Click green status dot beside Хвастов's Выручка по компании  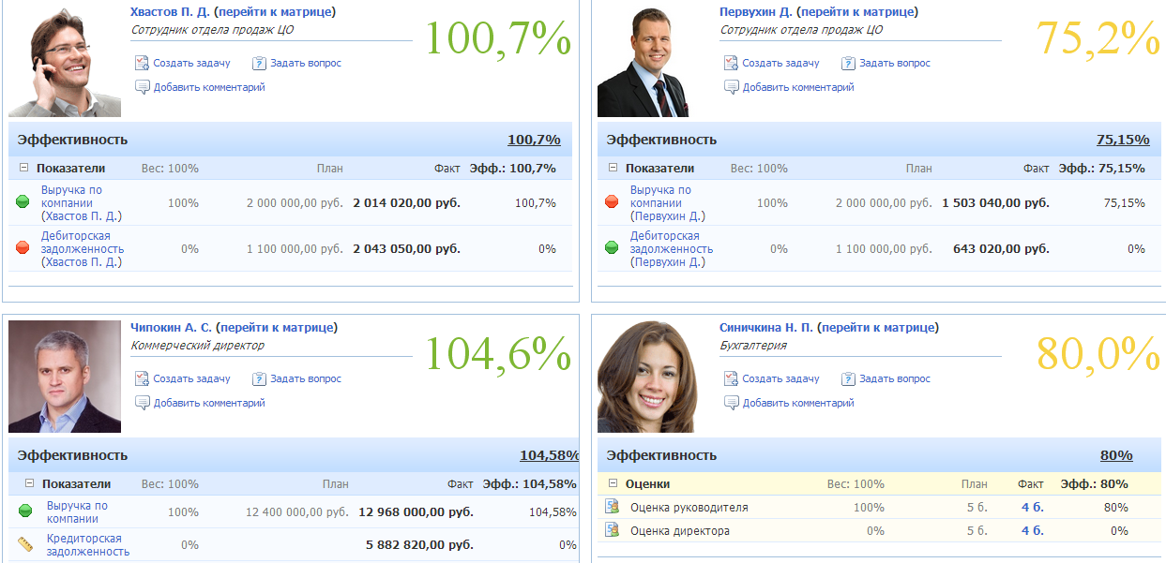click(23, 202)
